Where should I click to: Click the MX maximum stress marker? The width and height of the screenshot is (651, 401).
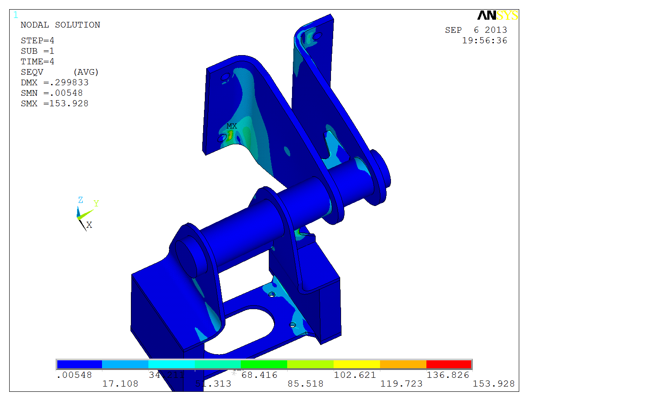pyautogui.click(x=232, y=126)
